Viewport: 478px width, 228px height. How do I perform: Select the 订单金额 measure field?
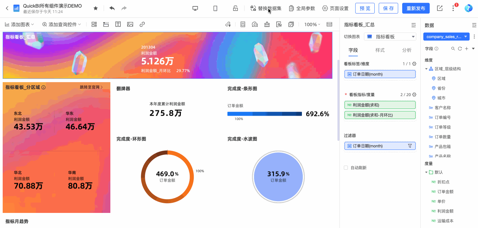pos(445,192)
